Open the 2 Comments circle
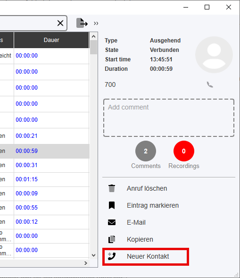Image resolution: width=240 pixels, height=278 pixels. (146, 151)
